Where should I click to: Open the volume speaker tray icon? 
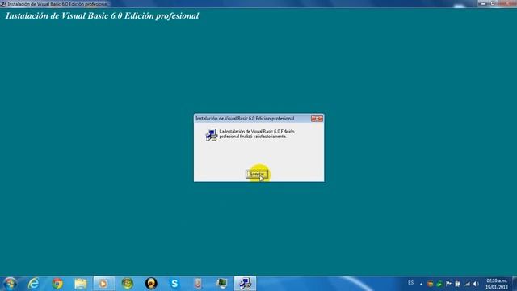476,284
